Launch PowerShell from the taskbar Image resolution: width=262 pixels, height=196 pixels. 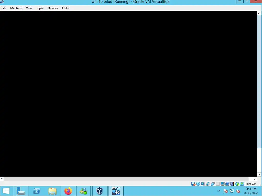click(37, 191)
